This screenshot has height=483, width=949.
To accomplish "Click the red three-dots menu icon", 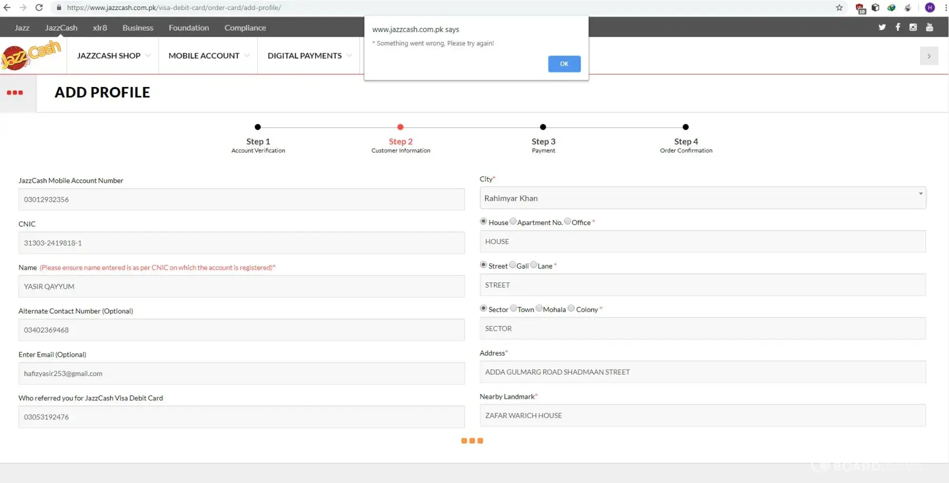I will (x=15, y=93).
